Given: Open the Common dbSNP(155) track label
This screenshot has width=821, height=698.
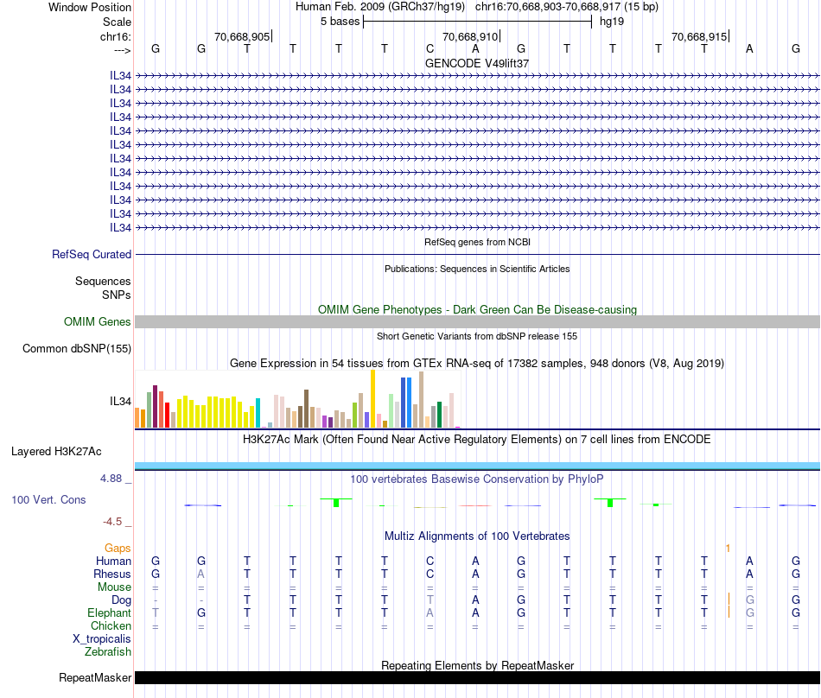Looking at the screenshot, I should pos(77,348).
